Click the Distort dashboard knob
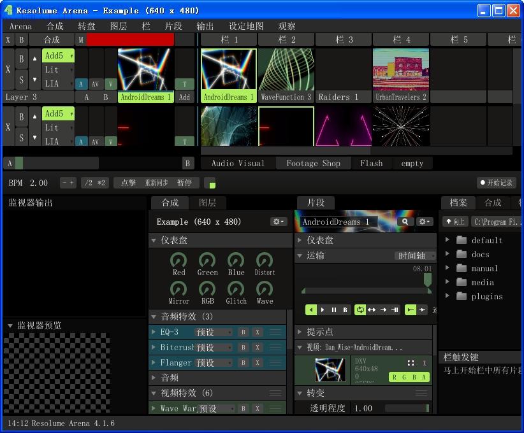 (265, 260)
